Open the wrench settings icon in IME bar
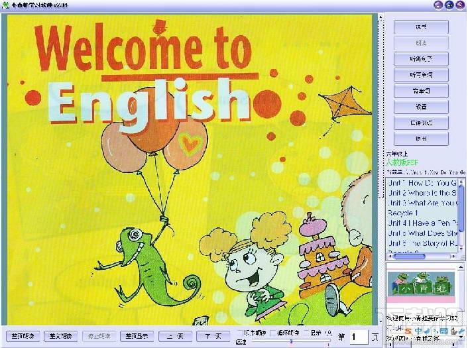Viewport: 468px width, 348px height. click(461, 330)
